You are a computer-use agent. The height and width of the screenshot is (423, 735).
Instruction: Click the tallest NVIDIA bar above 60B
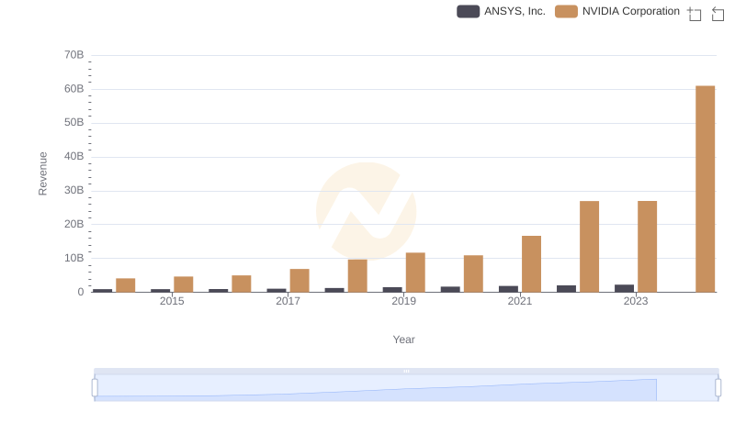[705, 188]
